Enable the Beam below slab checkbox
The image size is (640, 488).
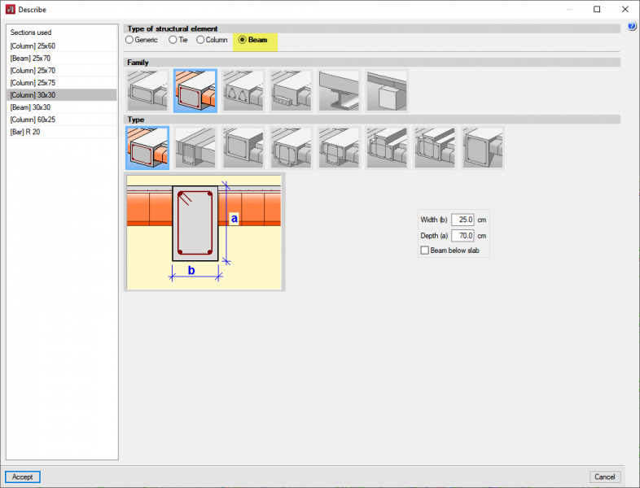tap(424, 251)
